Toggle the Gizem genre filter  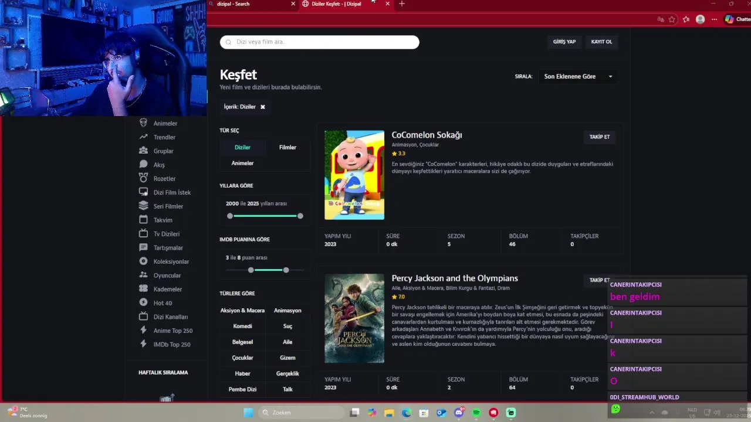coord(287,358)
